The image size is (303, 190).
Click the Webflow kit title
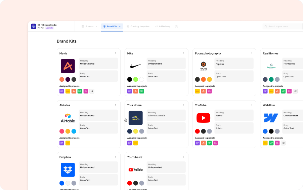269,105
